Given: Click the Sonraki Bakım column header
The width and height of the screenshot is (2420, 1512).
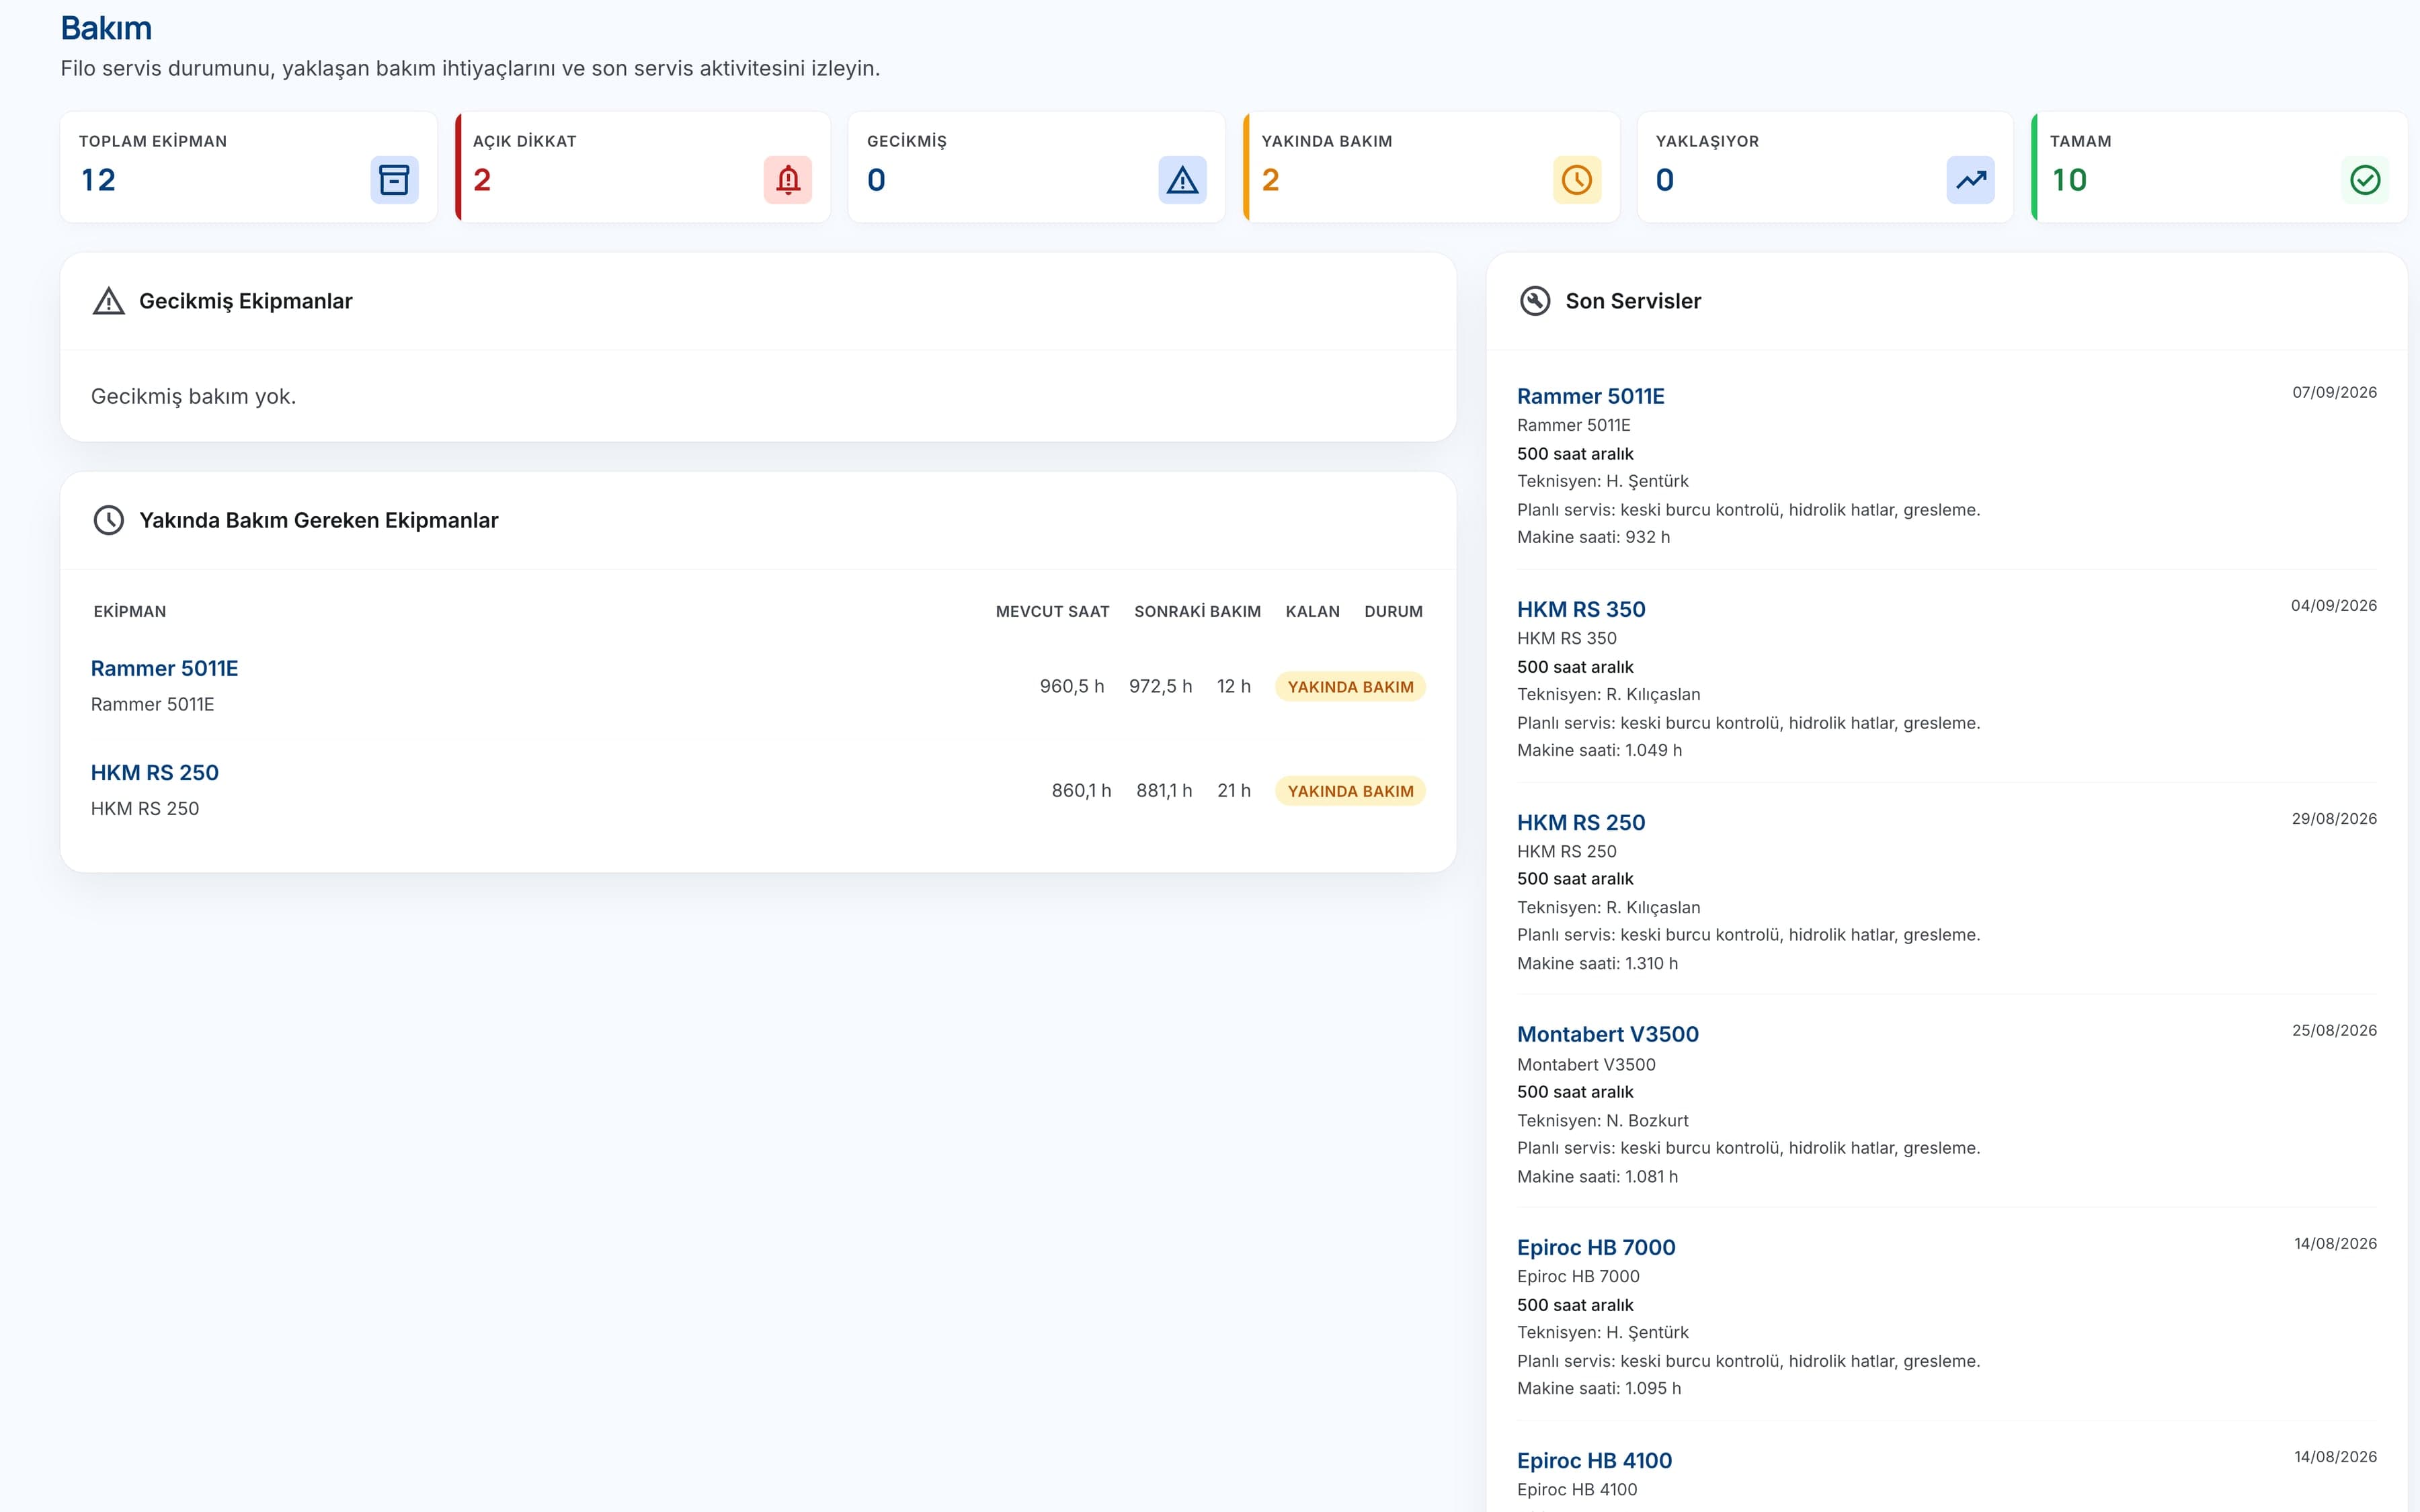Looking at the screenshot, I should [1197, 611].
